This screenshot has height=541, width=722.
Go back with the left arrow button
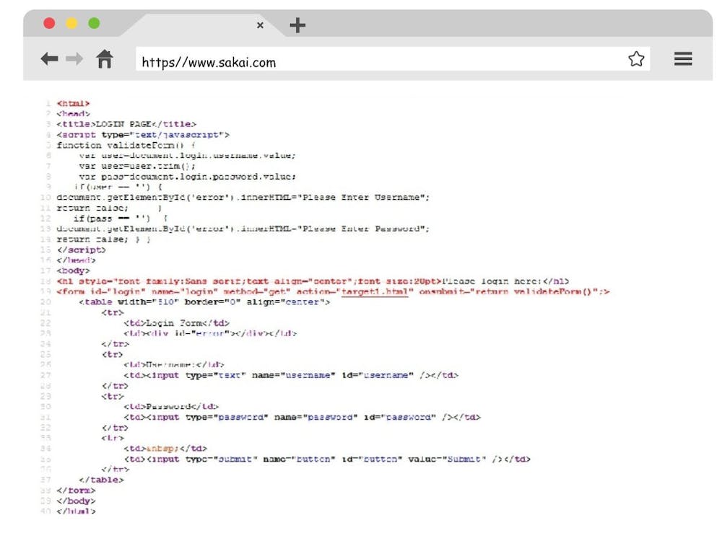point(49,59)
